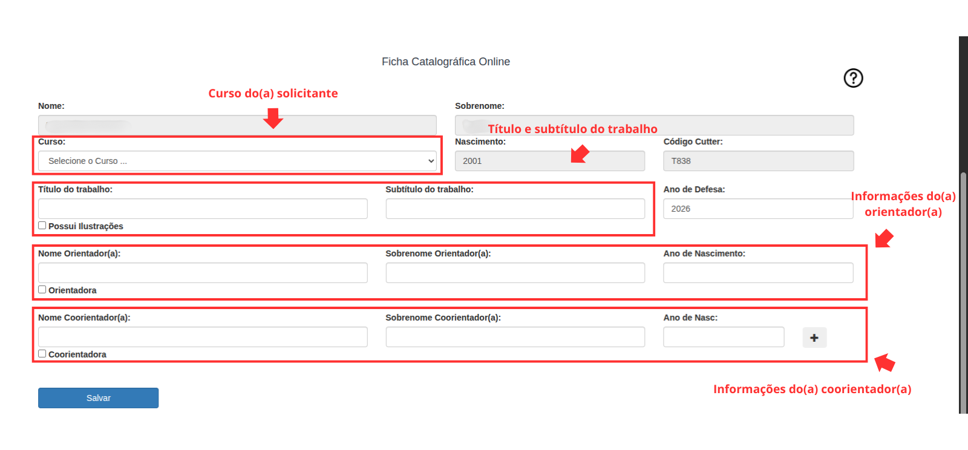Check the Orientadora checkbox

pyautogui.click(x=42, y=290)
